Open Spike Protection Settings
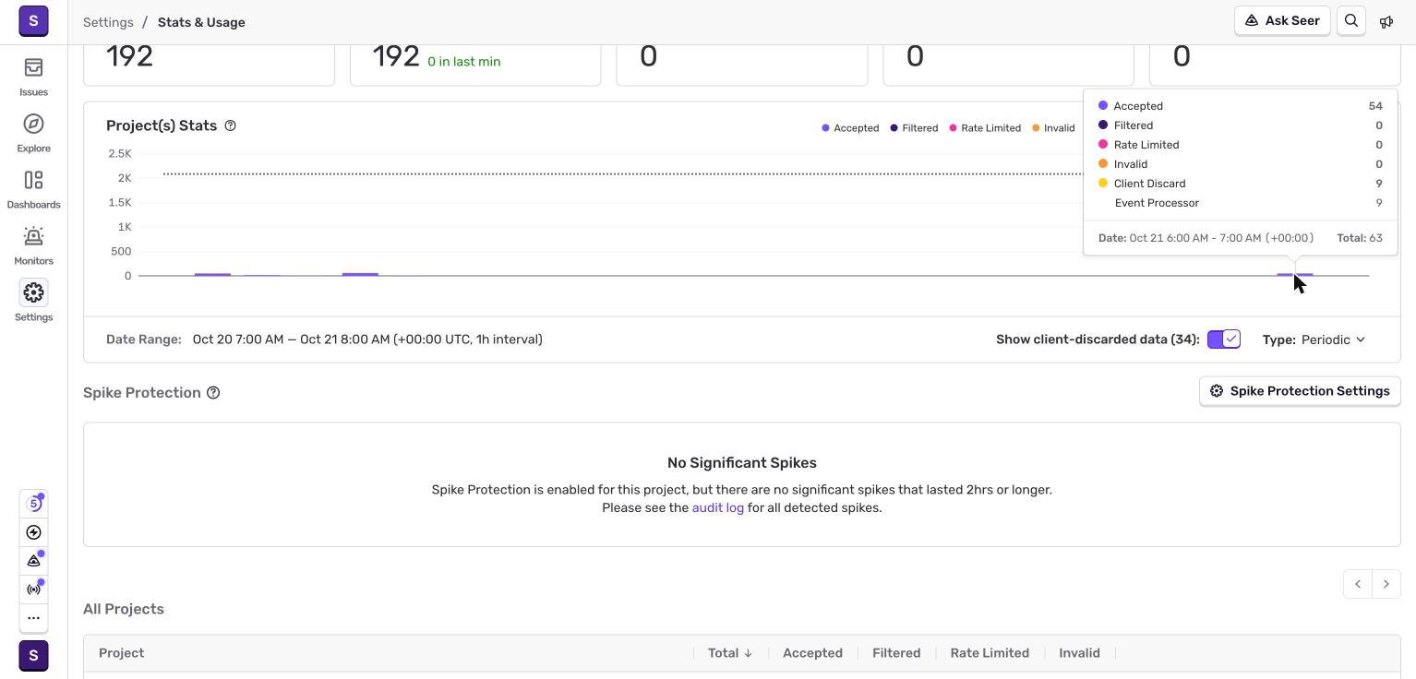 (1300, 391)
